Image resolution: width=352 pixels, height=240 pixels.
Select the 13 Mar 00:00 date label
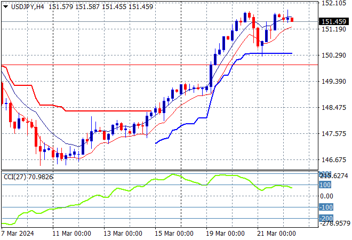123,234
